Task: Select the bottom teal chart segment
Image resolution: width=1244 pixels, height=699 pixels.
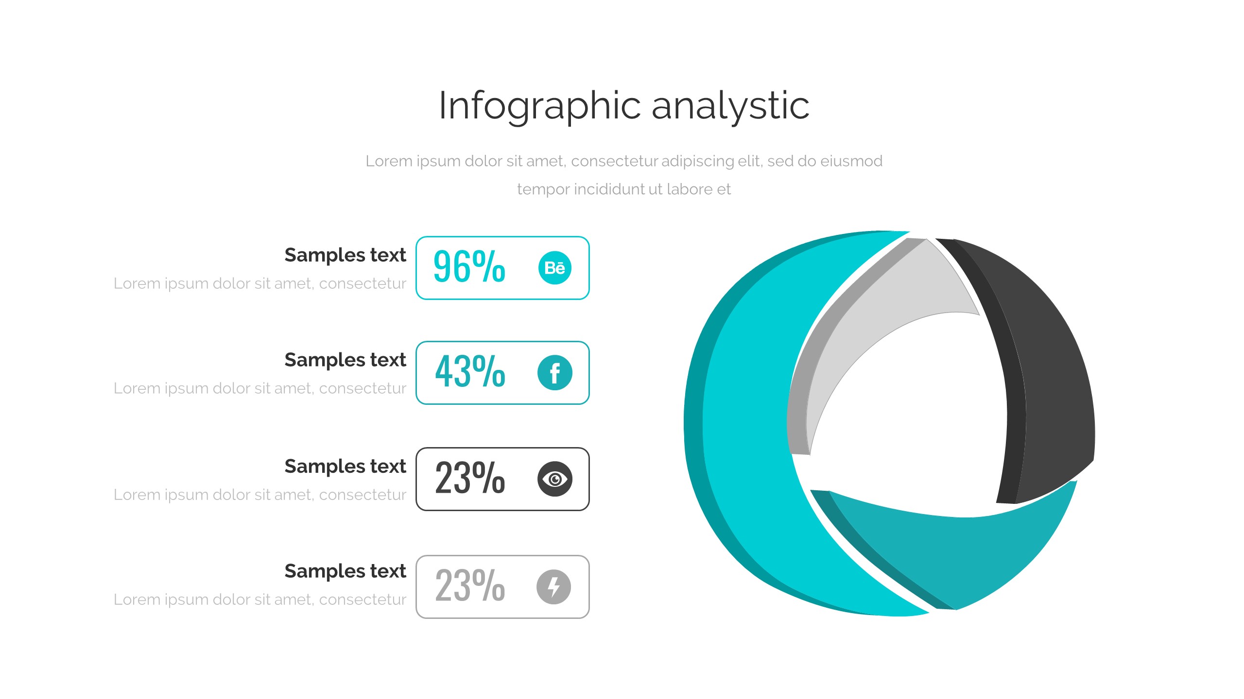Action: (952, 553)
